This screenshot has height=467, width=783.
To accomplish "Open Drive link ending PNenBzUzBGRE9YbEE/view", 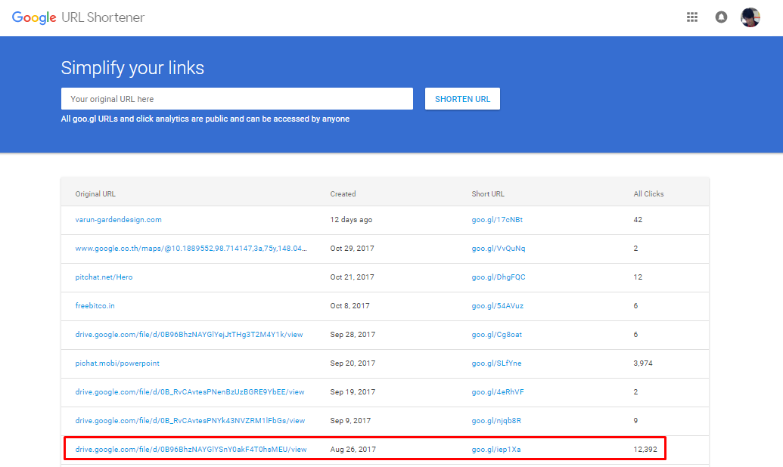I will [x=190, y=392].
